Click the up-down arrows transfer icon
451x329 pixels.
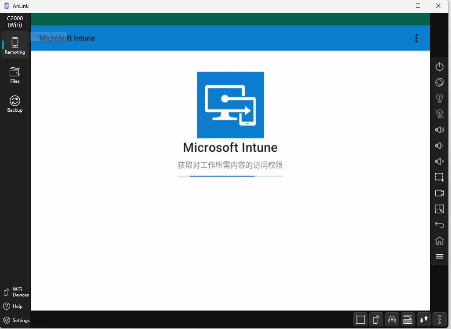coord(424,319)
